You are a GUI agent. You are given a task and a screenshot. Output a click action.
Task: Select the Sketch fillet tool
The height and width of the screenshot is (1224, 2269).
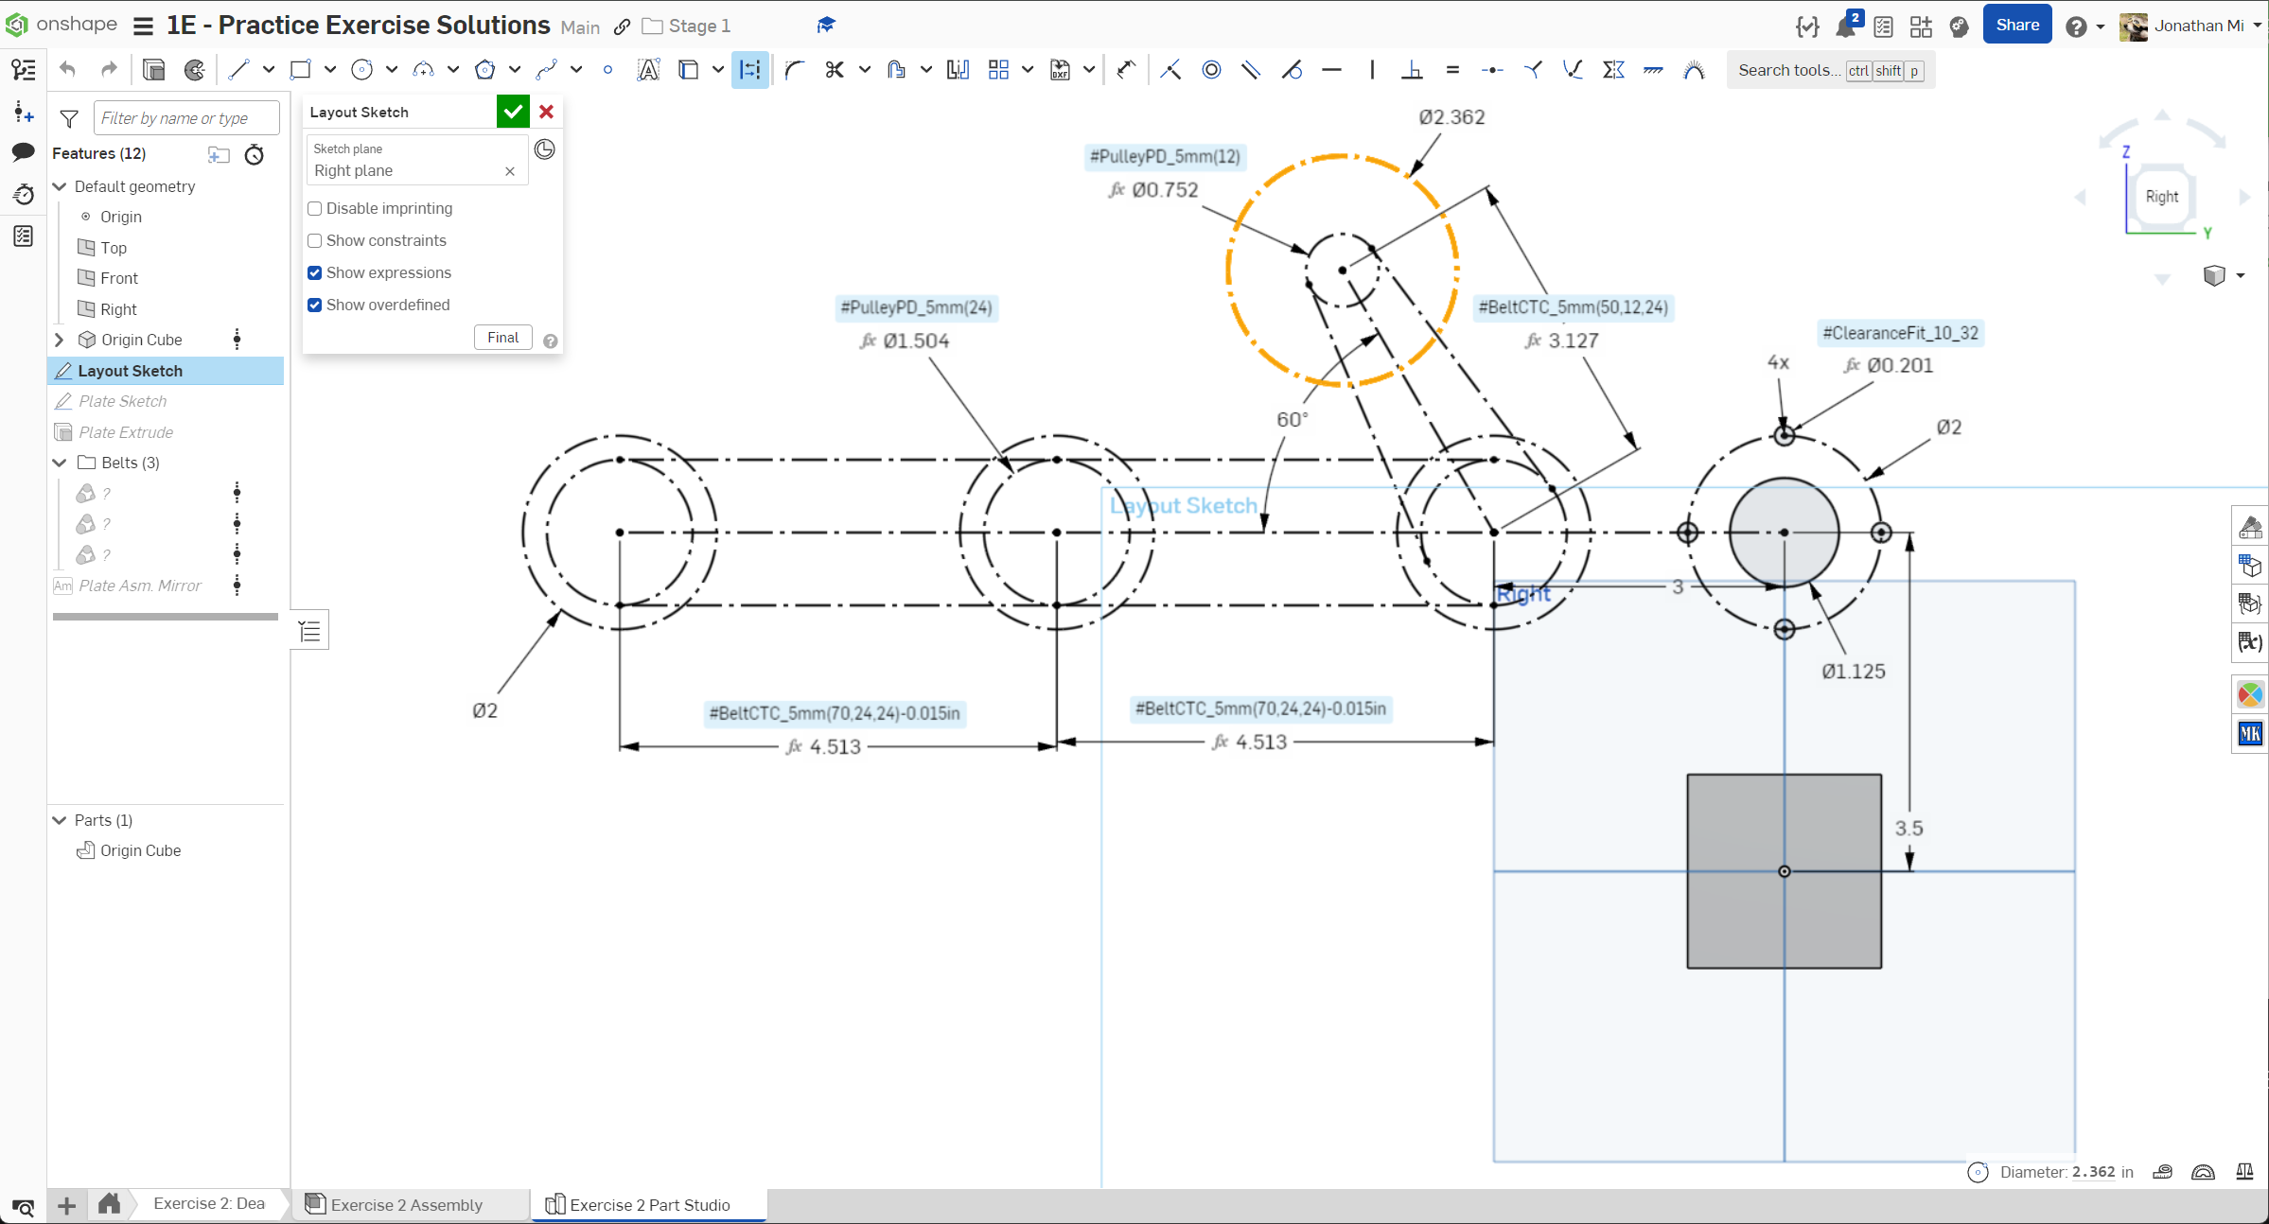tap(794, 70)
